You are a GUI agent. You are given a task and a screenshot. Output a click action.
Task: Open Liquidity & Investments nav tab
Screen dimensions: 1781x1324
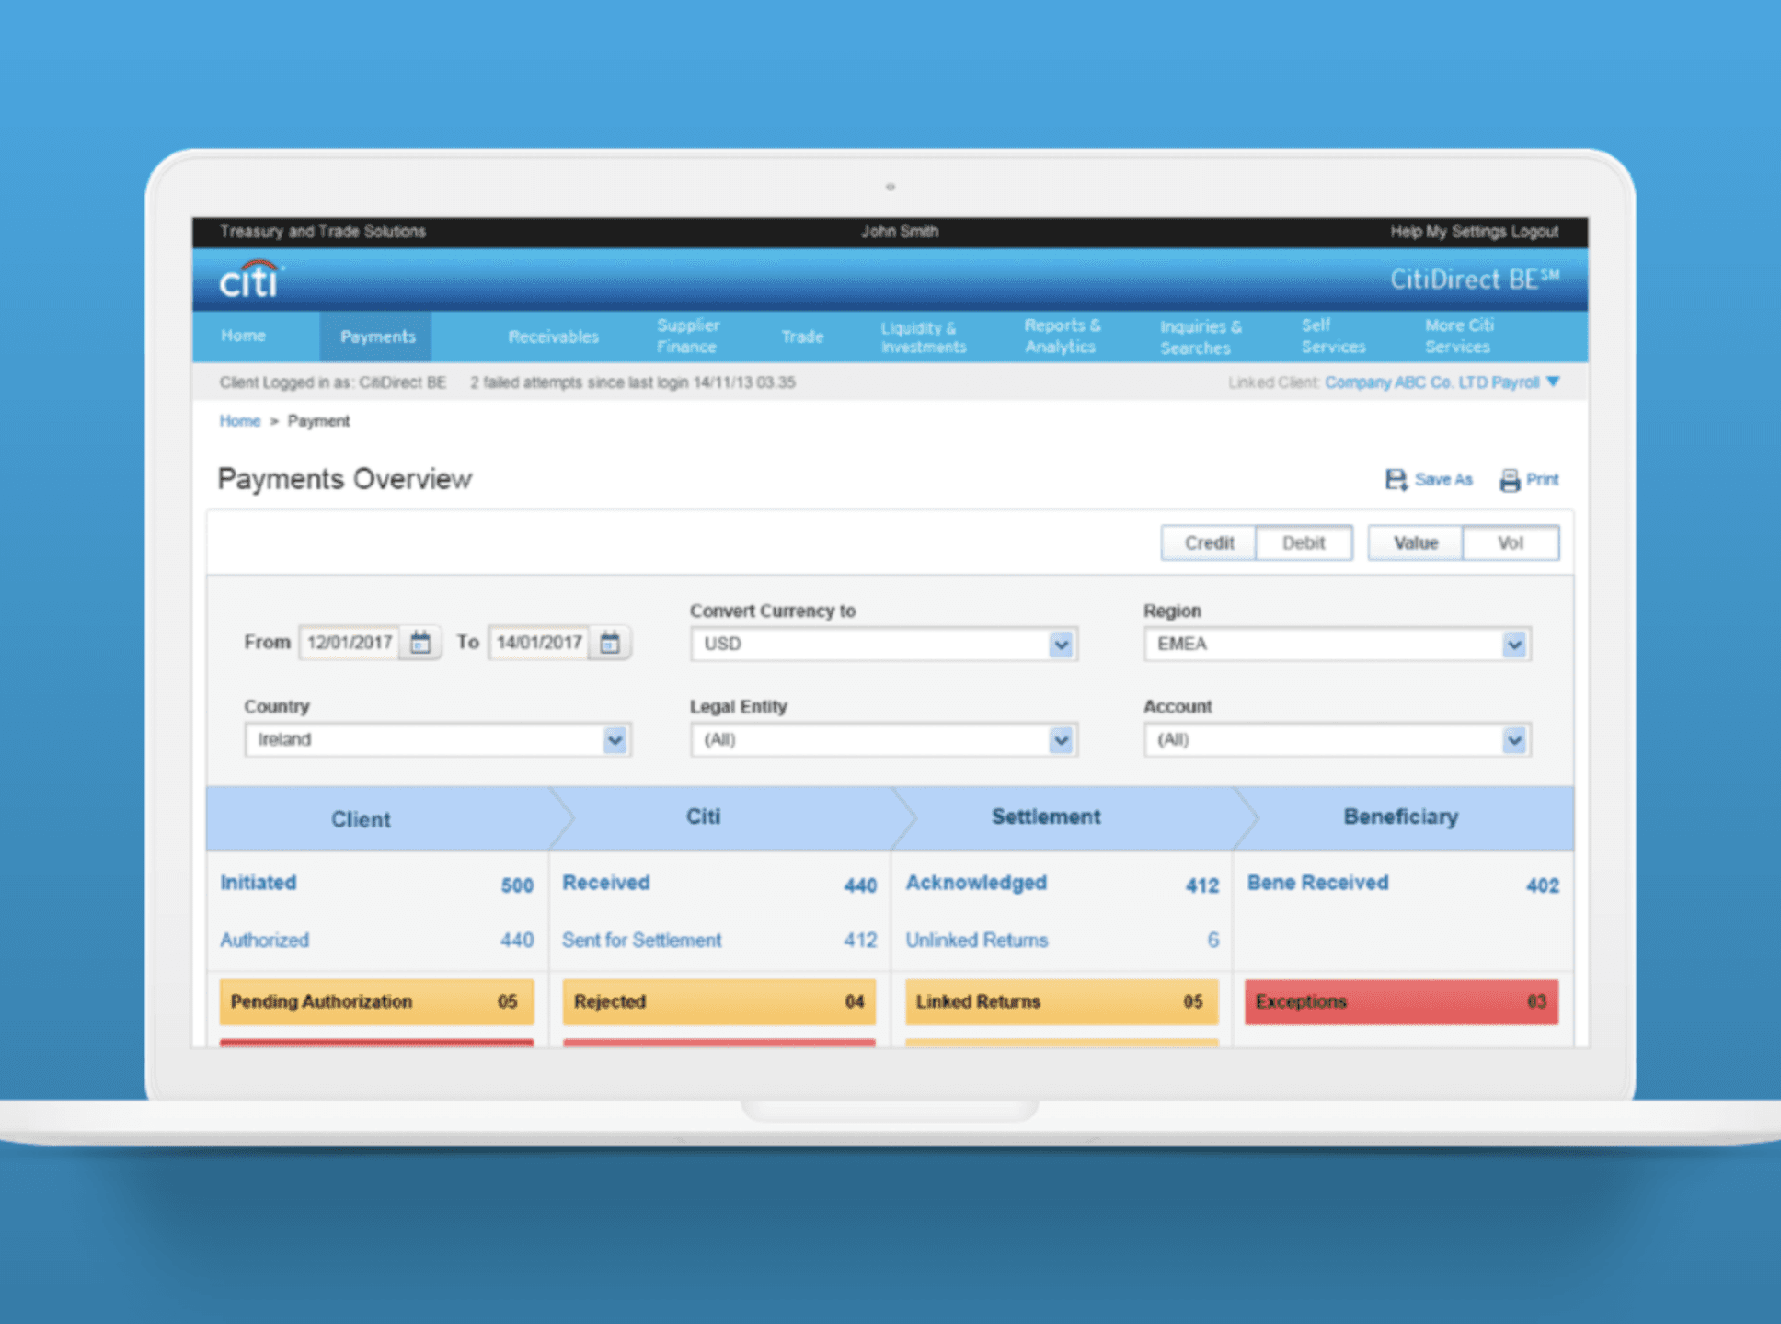pyautogui.click(x=923, y=337)
